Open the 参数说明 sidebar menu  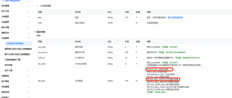(16, 92)
